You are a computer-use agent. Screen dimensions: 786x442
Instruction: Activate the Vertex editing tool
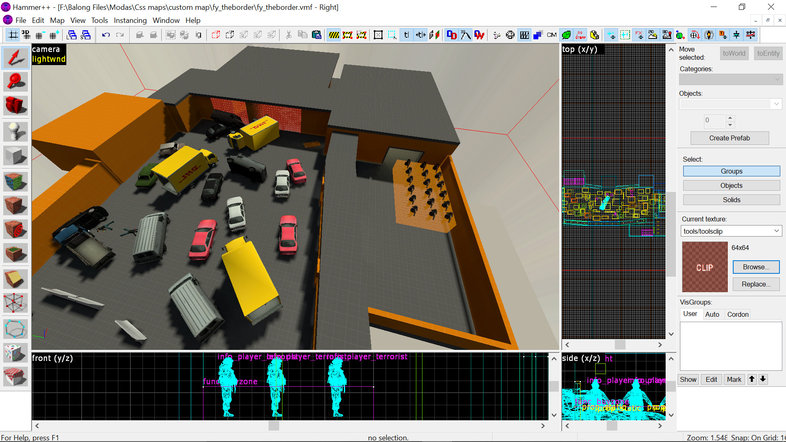[x=15, y=303]
